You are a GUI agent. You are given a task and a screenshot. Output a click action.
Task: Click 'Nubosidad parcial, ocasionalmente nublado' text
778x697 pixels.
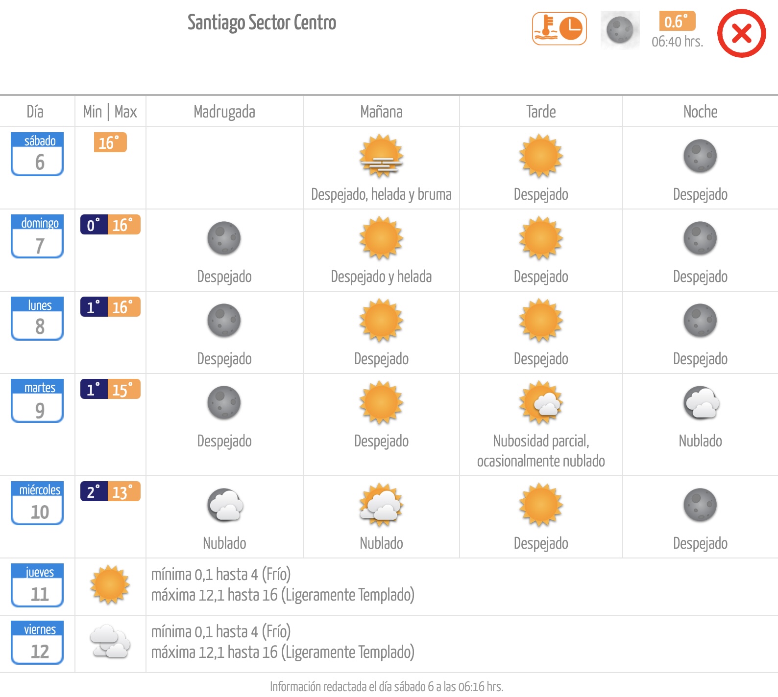pyautogui.click(x=541, y=451)
